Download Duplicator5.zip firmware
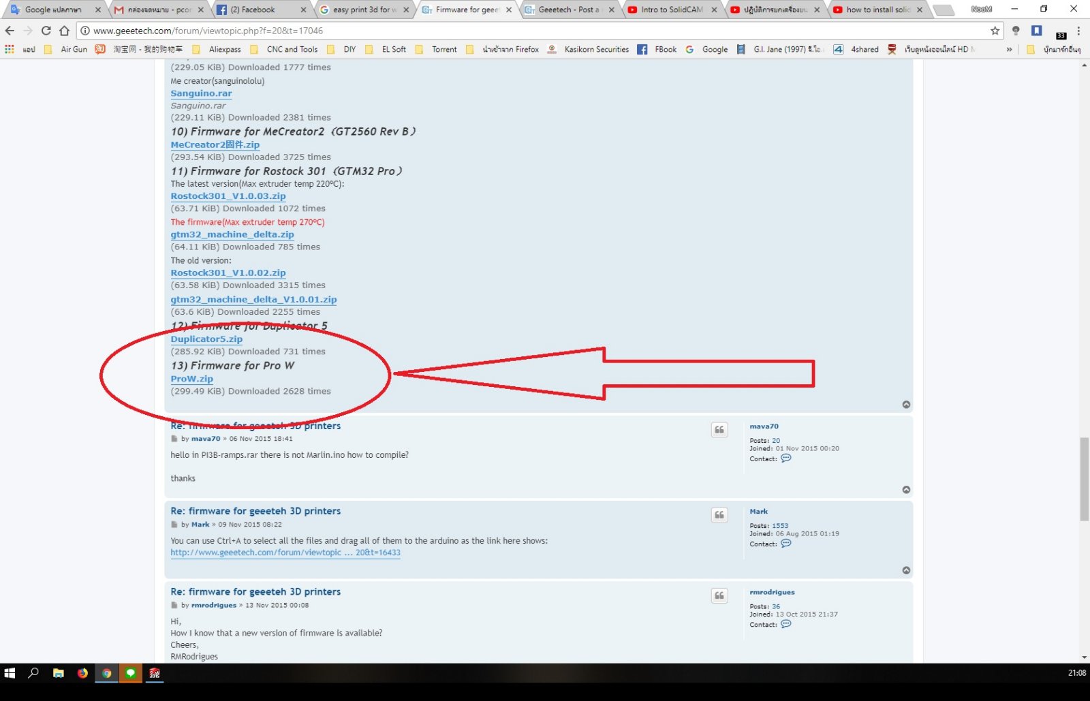The height and width of the screenshot is (701, 1090). coord(206,339)
